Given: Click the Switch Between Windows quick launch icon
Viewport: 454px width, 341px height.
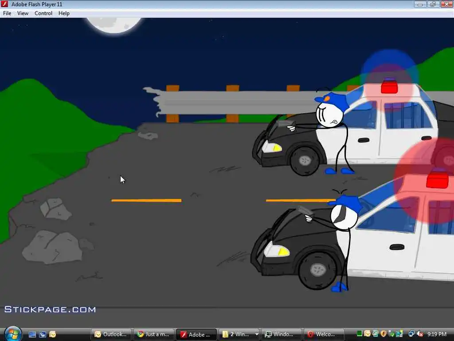Looking at the screenshot, I should pos(43,334).
